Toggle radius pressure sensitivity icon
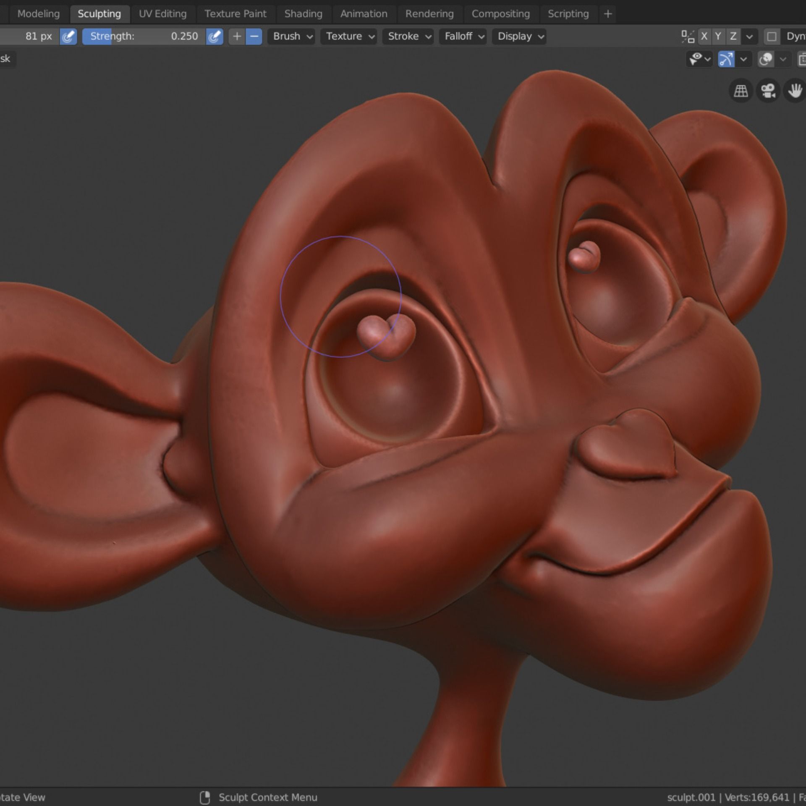806x806 pixels. click(x=68, y=37)
